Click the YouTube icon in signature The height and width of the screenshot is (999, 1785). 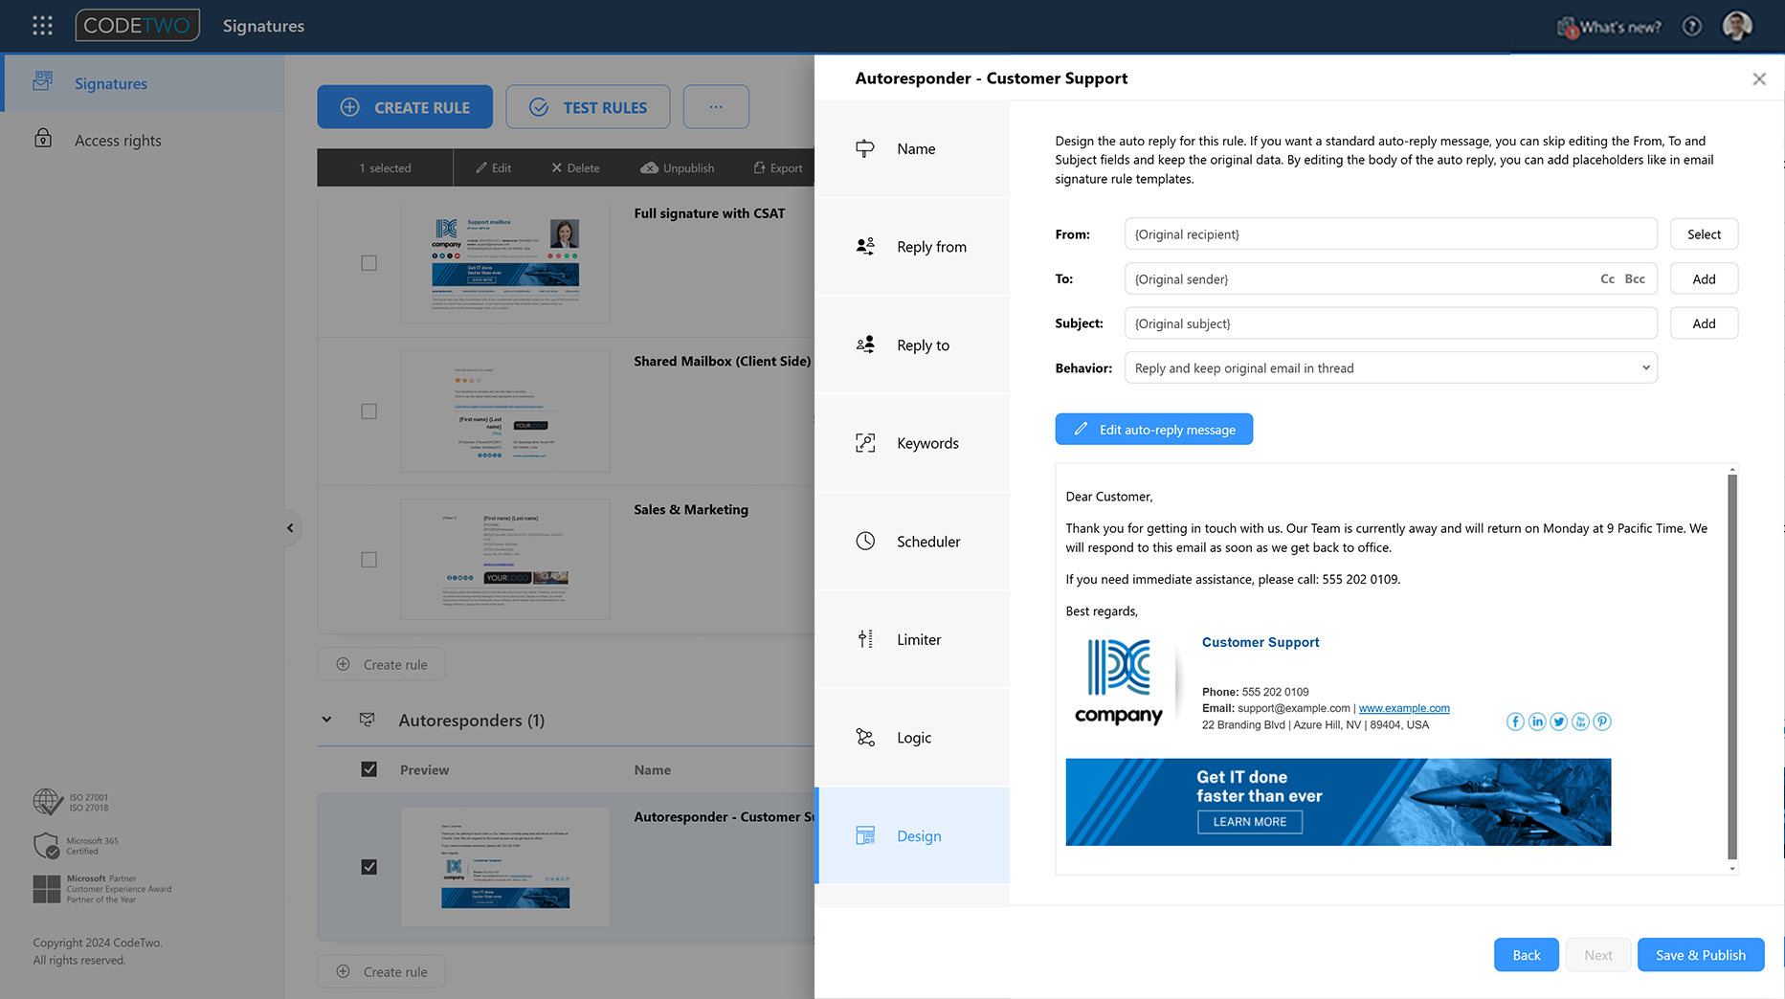pyautogui.click(x=1581, y=721)
